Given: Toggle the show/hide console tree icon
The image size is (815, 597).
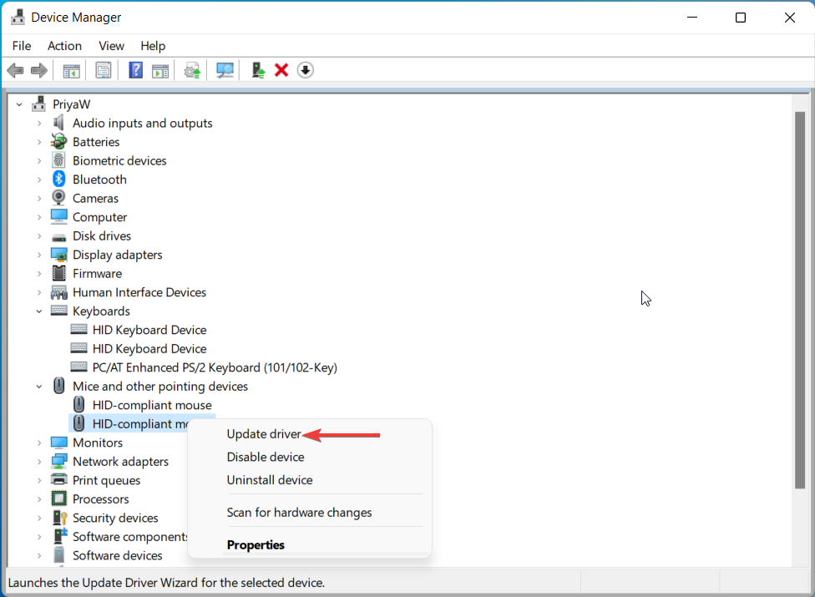Looking at the screenshot, I should [71, 70].
